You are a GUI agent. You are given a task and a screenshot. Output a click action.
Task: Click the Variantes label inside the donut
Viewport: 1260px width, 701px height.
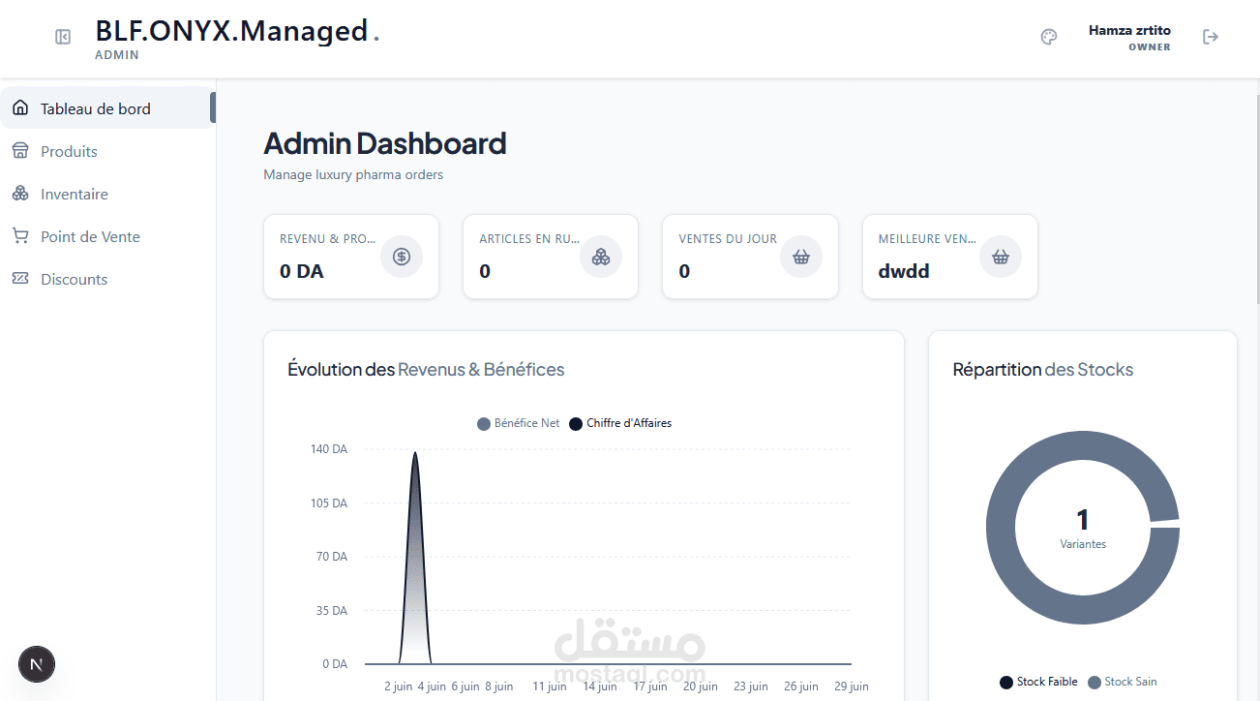pos(1083,544)
